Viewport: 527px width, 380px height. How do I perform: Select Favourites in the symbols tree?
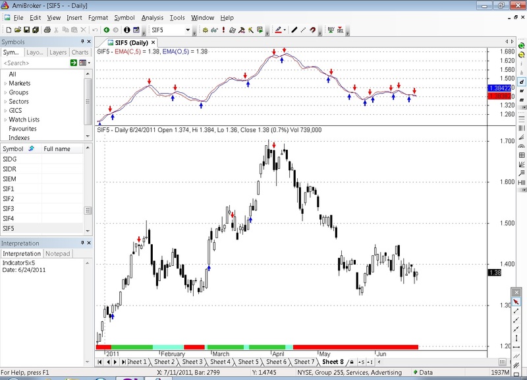tap(22, 129)
